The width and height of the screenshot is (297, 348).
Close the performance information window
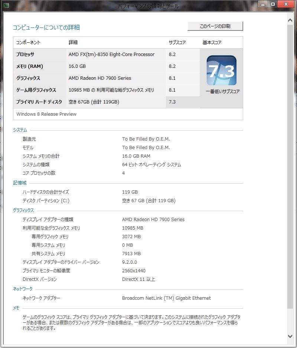tap(286, 4)
